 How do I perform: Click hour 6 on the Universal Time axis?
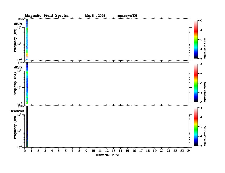click(66, 151)
